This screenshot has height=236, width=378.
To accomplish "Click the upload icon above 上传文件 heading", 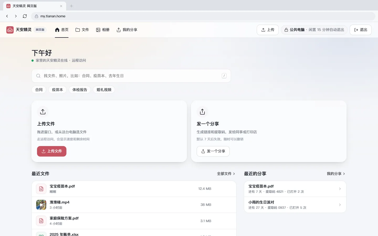I will (43, 112).
